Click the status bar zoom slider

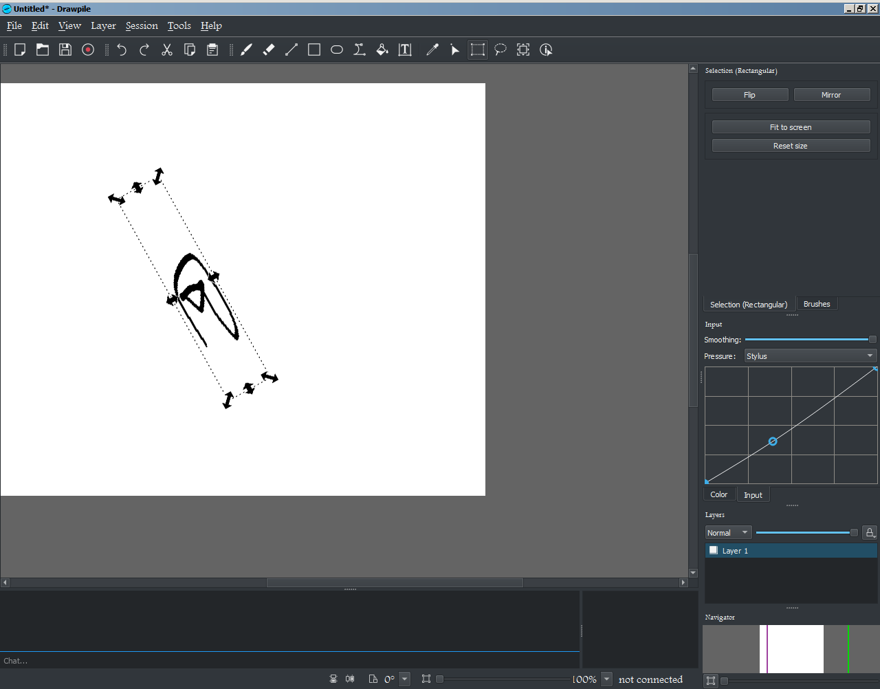click(x=505, y=679)
